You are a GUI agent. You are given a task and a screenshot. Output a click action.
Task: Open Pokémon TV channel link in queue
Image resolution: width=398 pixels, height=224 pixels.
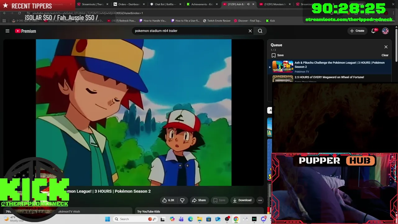(x=302, y=72)
